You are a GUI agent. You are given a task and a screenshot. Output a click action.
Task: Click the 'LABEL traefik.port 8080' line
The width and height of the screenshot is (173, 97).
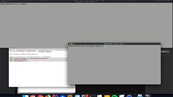tap(18, 60)
